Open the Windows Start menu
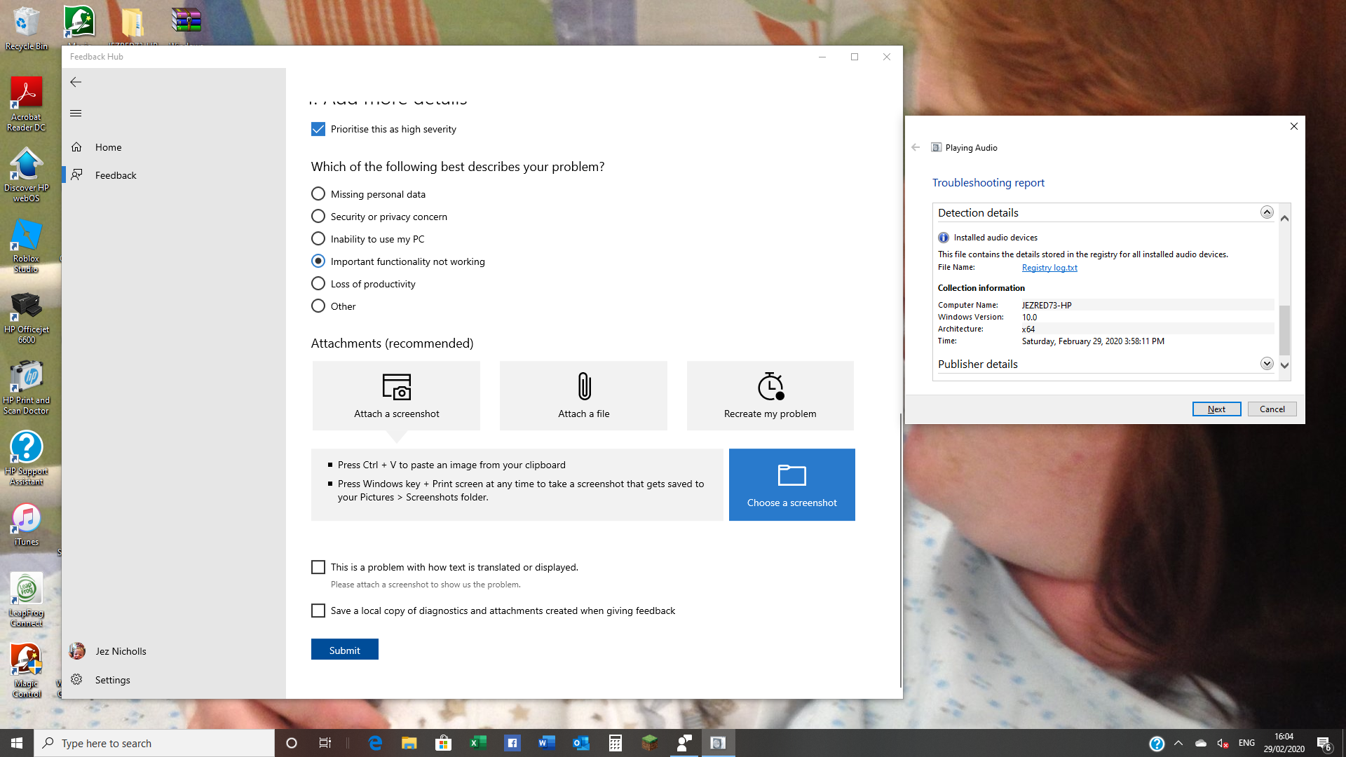The image size is (1346, 757). (x=17, y=743)
